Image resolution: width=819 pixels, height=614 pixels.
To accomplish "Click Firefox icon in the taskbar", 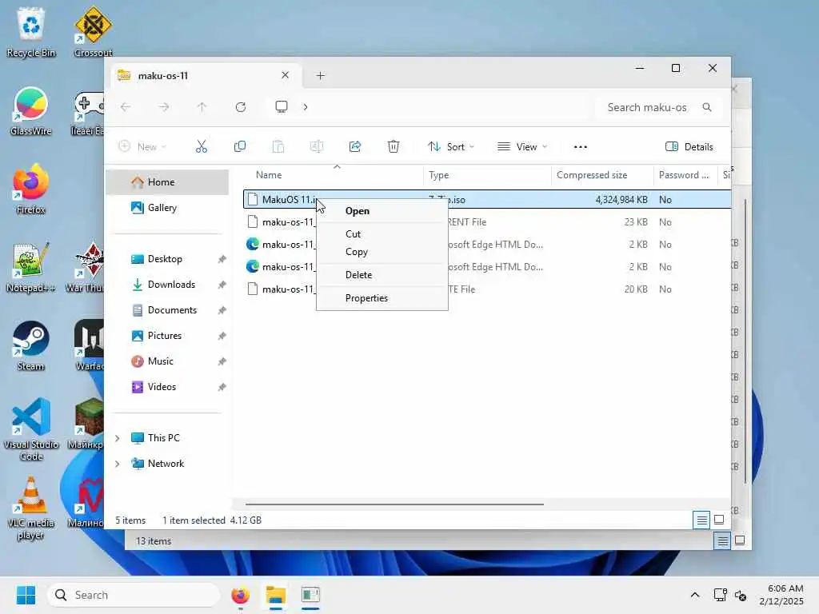I will (240, 595).
